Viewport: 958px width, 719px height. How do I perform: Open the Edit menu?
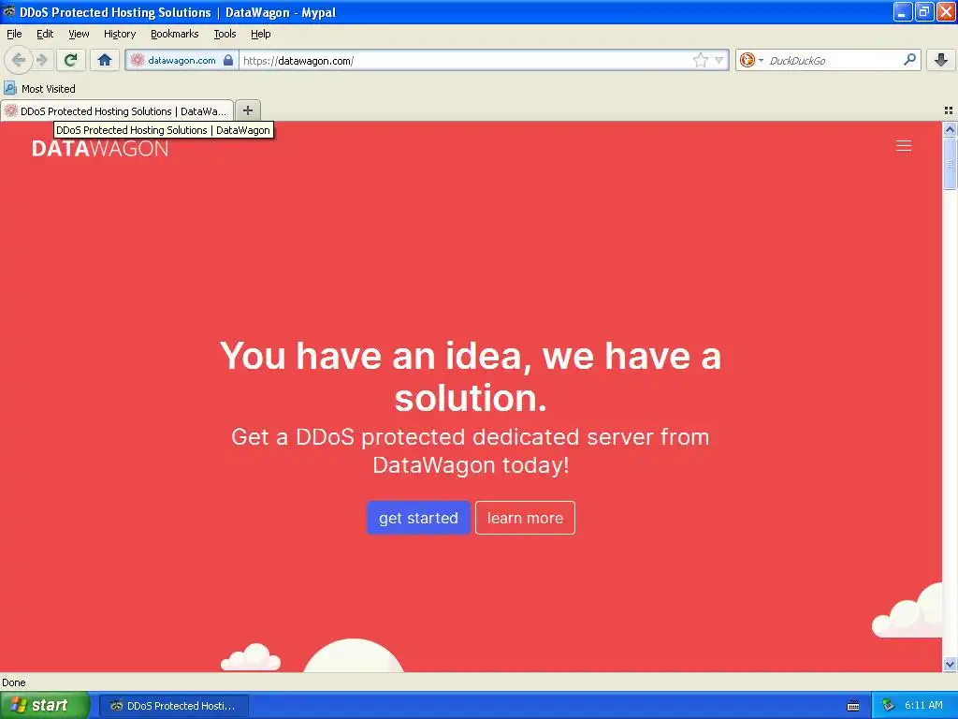[x=45, y=34]
